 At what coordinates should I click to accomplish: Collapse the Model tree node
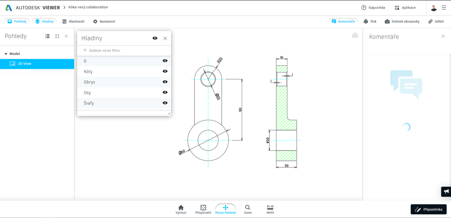point(6,54)
